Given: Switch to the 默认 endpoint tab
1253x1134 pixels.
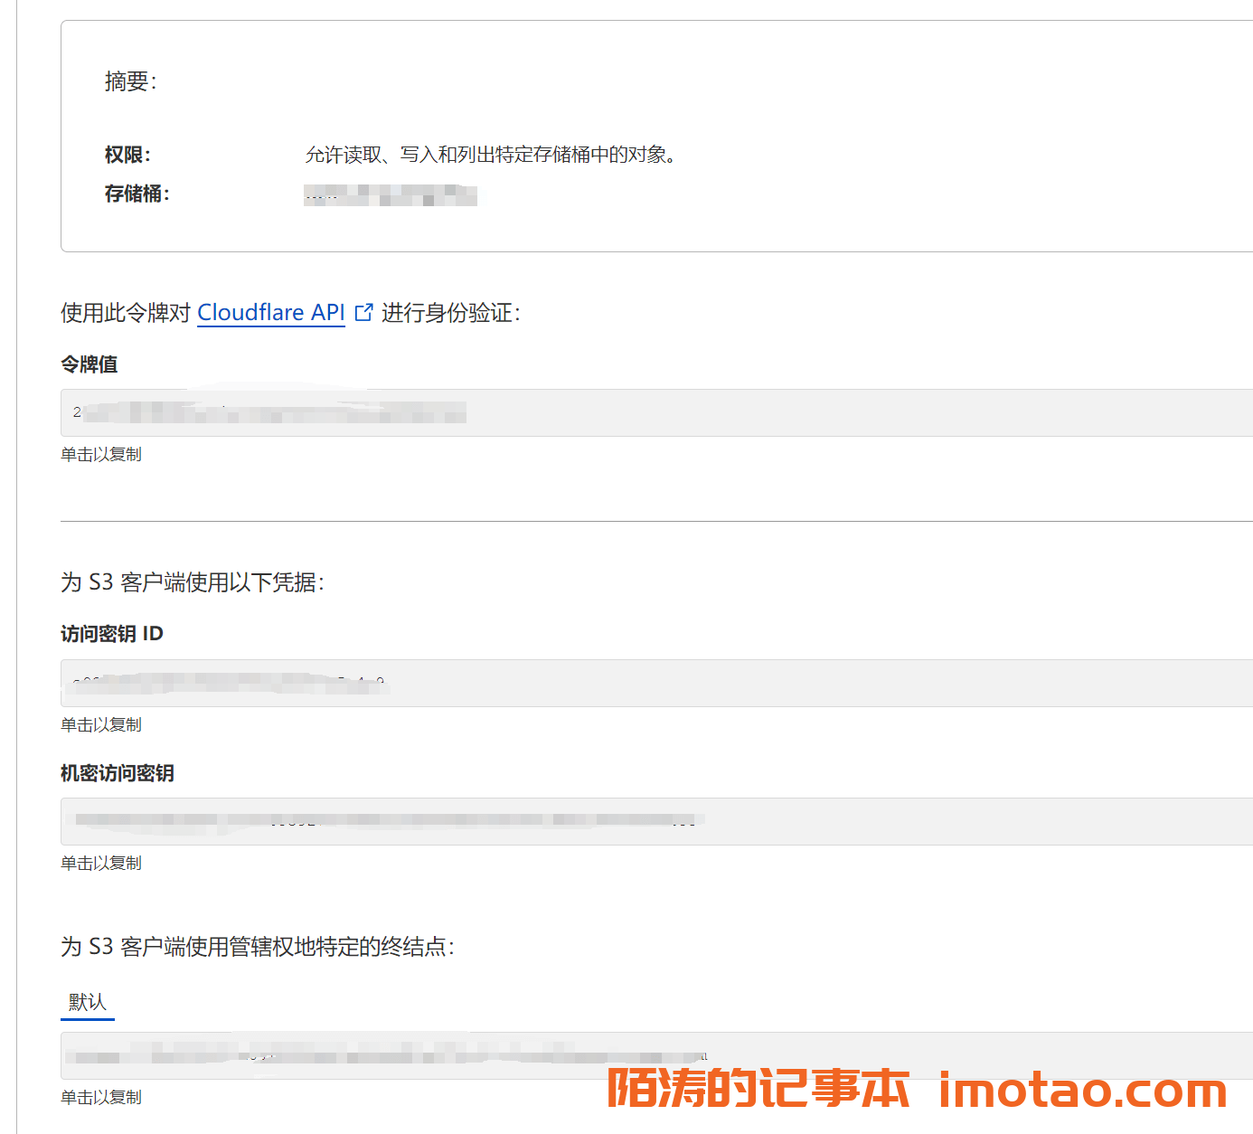Looking at the screenshot, I should (x=88, y=1002).
